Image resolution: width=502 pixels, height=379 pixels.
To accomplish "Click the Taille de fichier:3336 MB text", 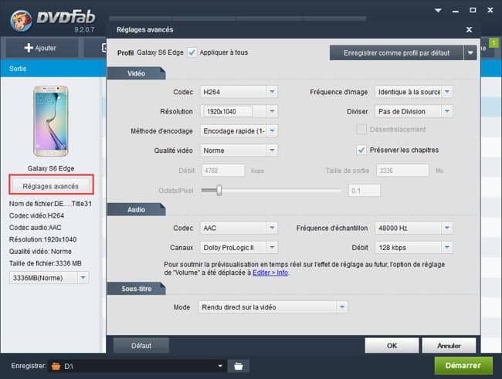I will [x=45, y=263].
